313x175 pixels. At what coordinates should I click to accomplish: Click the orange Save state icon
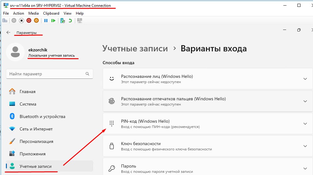(36, 21)
